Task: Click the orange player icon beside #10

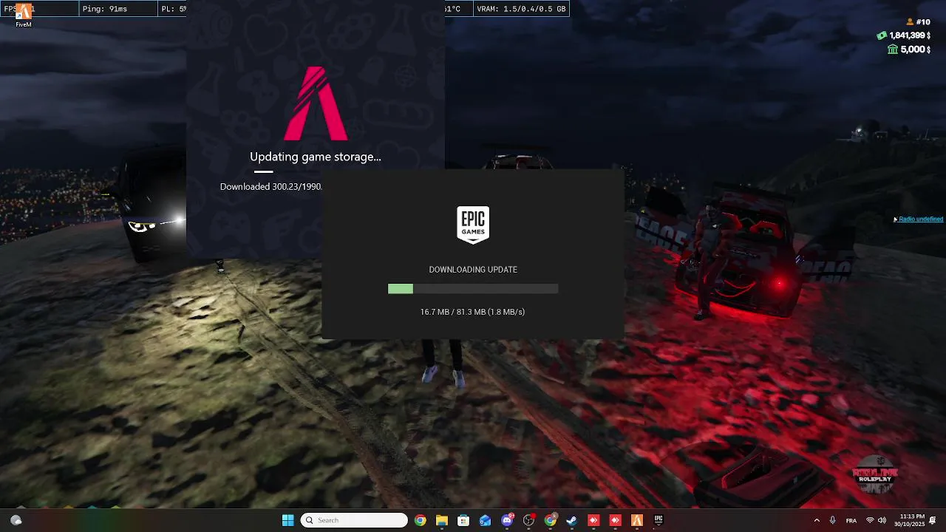Action: (x=911, y=22)
